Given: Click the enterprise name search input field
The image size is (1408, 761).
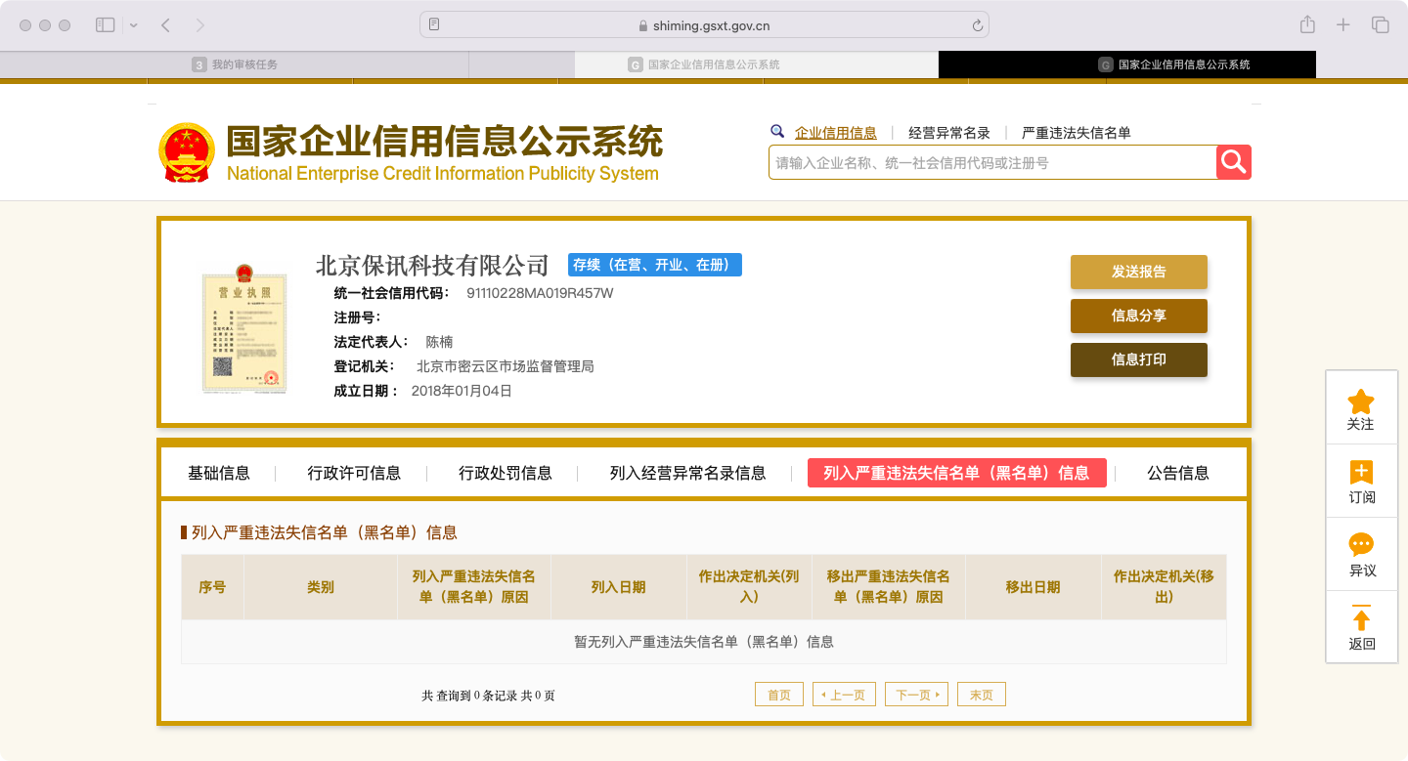Looking at the screenshot, I should click(x=992, y=163).
